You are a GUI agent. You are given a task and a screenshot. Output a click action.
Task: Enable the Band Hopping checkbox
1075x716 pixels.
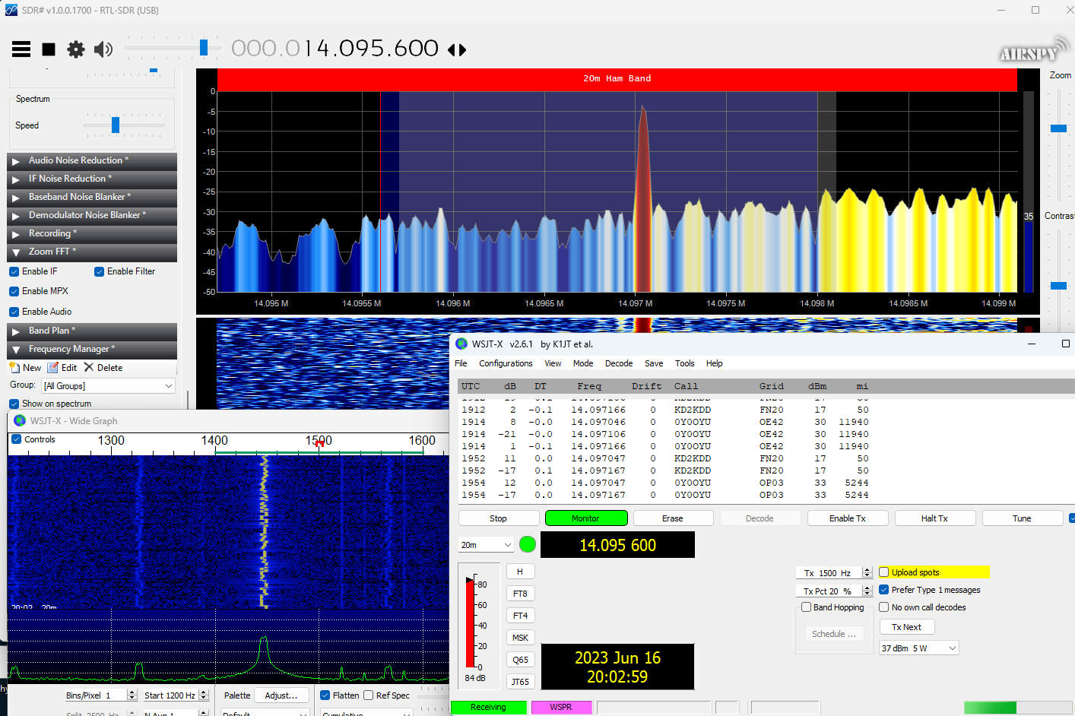[807, 607]
